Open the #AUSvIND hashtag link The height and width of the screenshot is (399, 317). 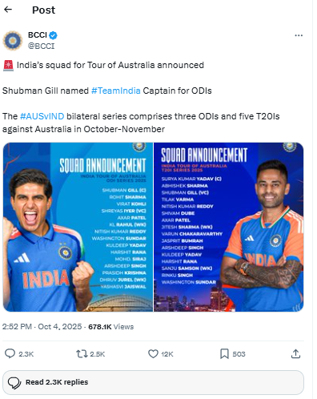42,116
